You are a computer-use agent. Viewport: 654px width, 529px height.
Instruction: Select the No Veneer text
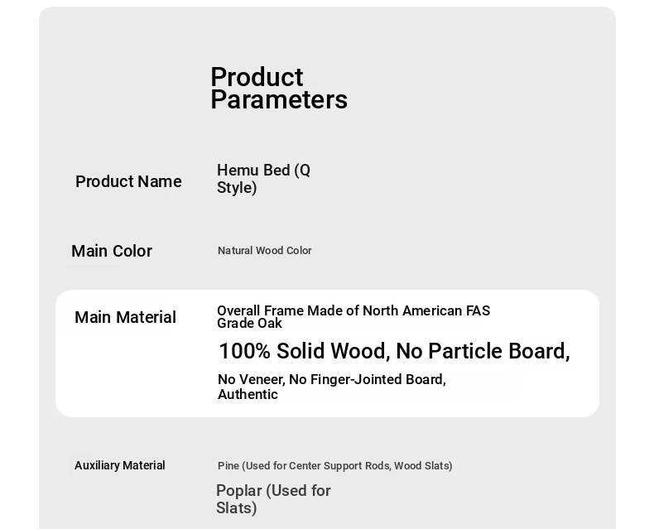(x=250, y=379)
